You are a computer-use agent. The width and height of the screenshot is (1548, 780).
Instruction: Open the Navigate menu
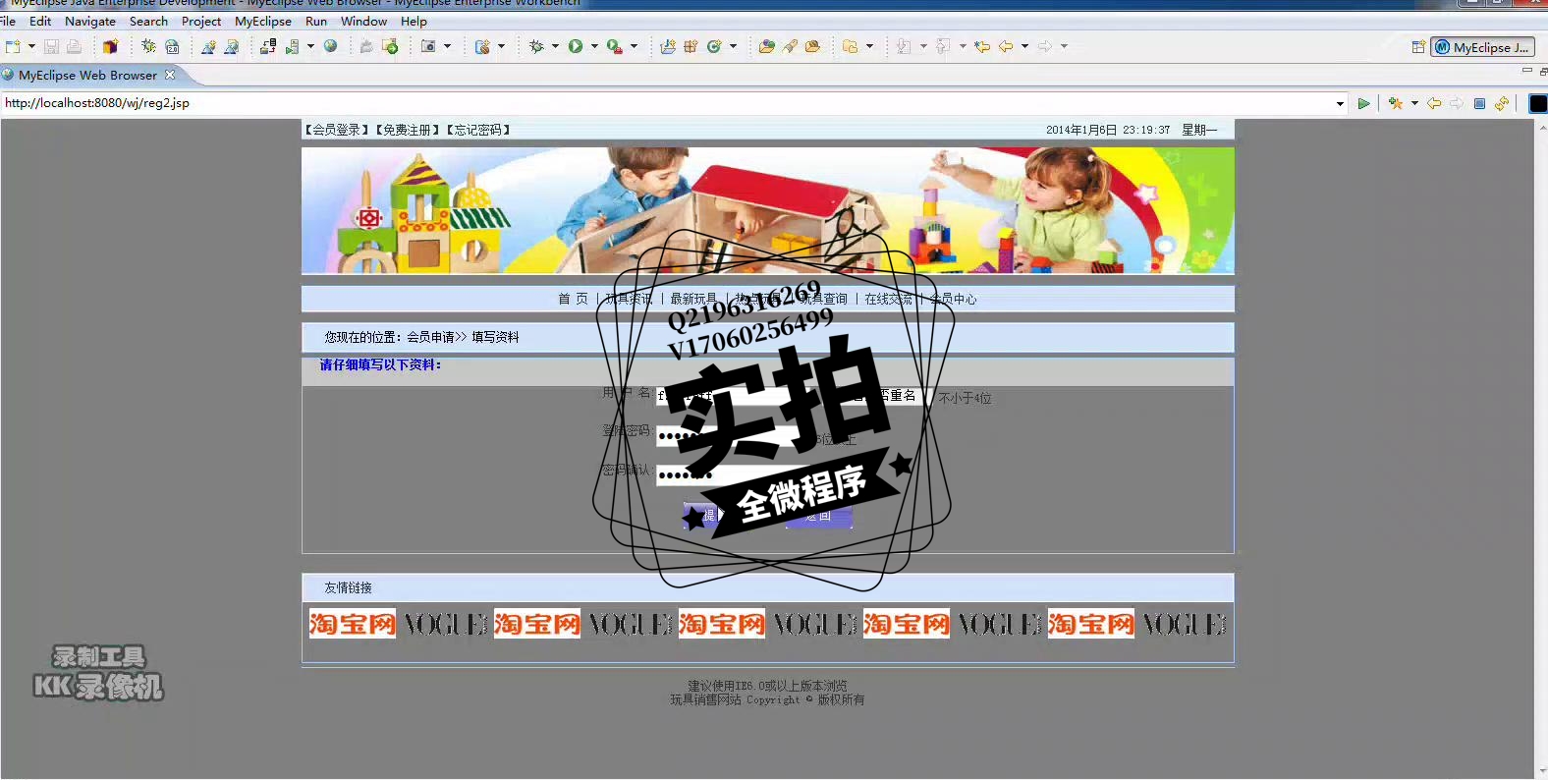pos(90,21)
